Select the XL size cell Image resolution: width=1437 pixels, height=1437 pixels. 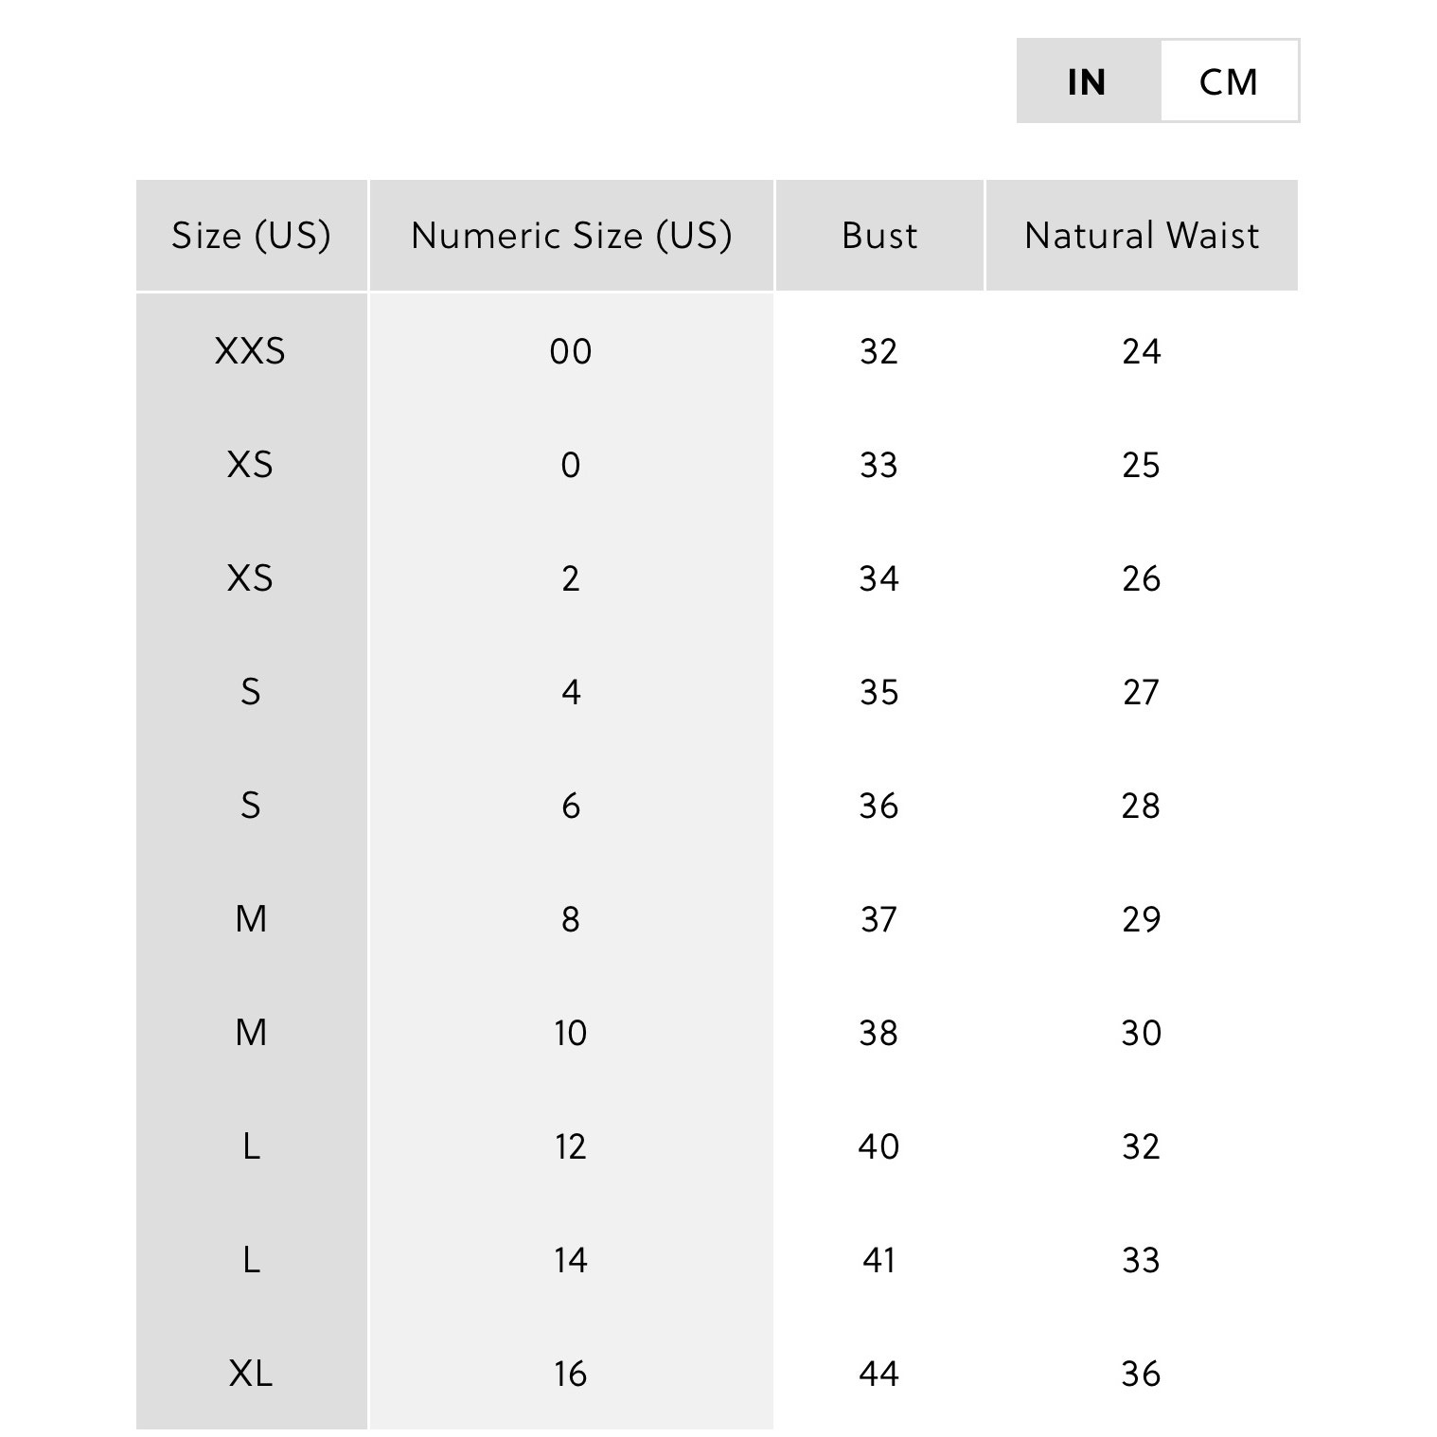click(251, 1373)
